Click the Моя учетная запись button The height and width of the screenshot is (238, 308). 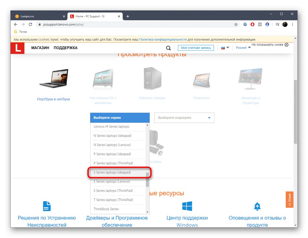pos(196,48)
